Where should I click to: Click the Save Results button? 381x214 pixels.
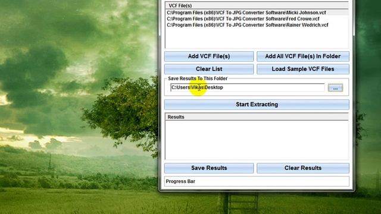209,168
